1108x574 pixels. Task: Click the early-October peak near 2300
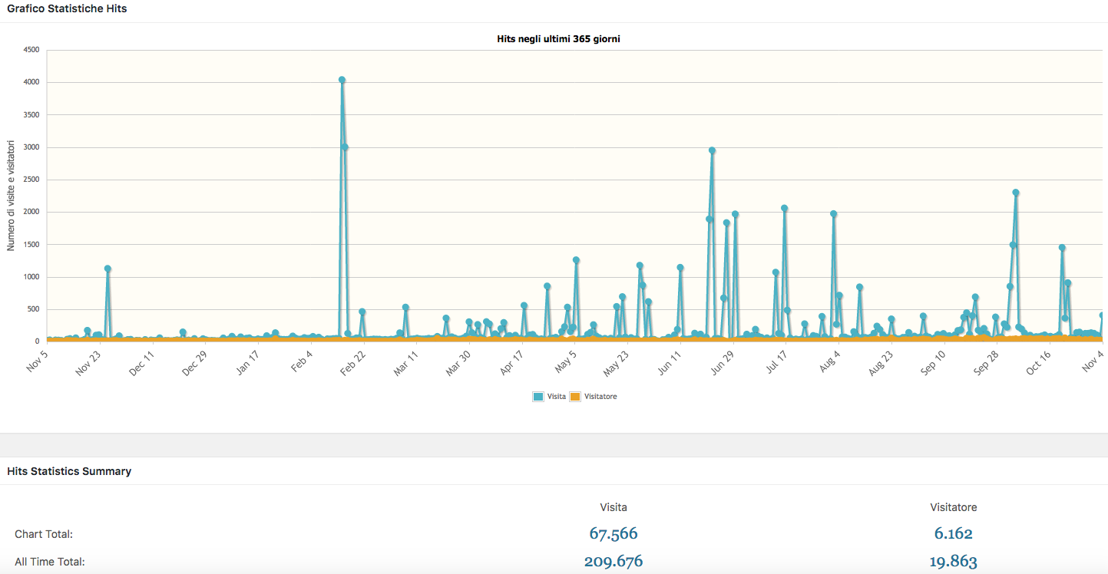click(1015, 193)
